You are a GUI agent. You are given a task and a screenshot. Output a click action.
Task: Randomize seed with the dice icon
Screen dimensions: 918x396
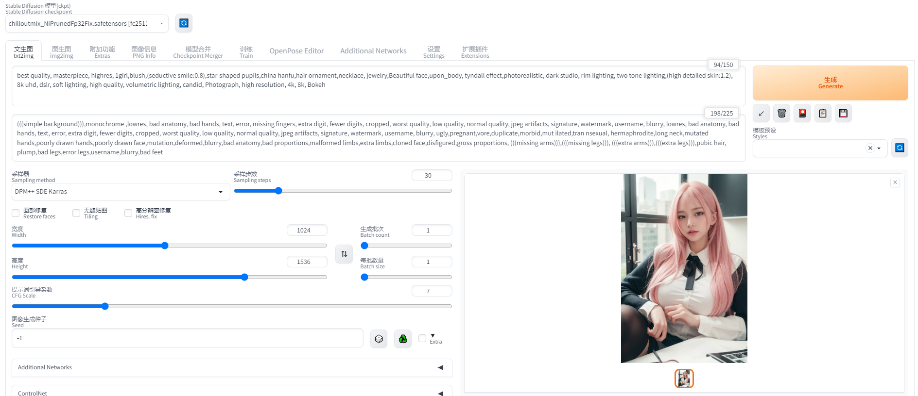379,339
